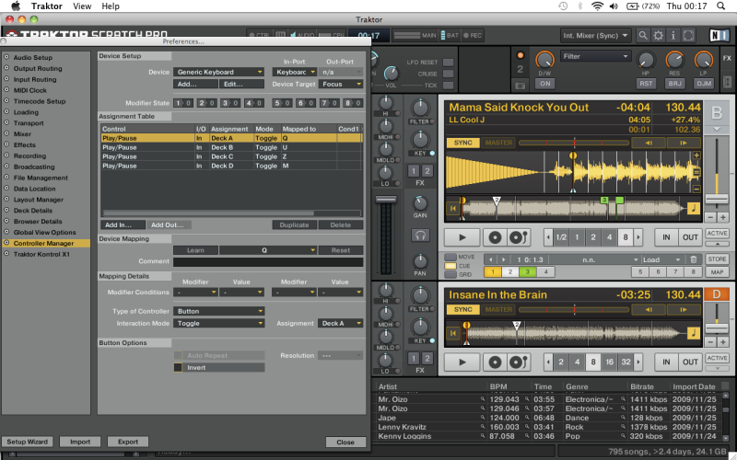The height and width of the screenshot is (460, 737).
Task: Toggle MASTER on Deck B
Action: tap(498, 143)
